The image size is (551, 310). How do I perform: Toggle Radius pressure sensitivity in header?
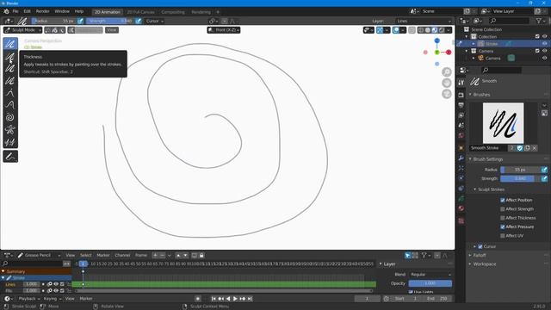(x=80, y=21)
